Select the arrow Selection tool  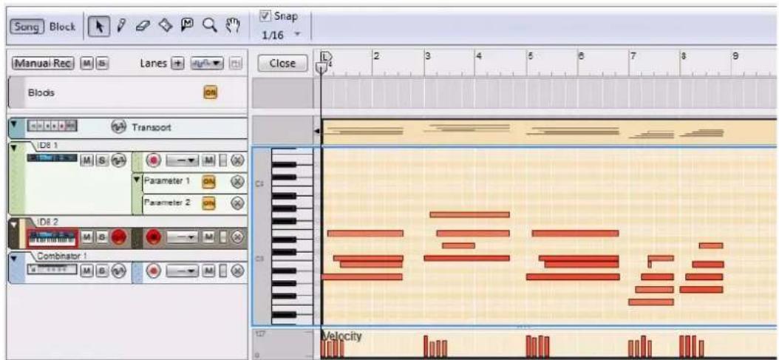pyautogui.click(x=98, y=27)
